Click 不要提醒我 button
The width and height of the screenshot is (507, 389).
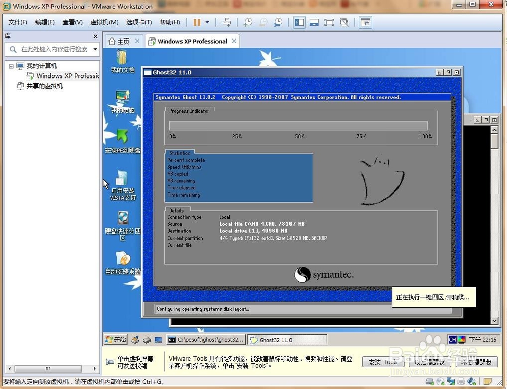tap(476, 362)
